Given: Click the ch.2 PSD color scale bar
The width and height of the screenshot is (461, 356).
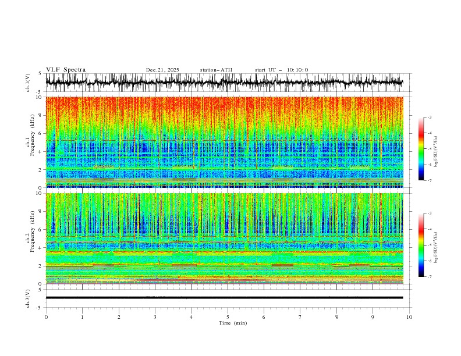Looking at the screenshot, I should pos(421,245).
